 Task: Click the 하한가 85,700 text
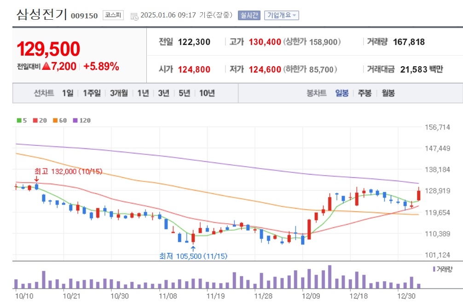(x=310, y=69)
